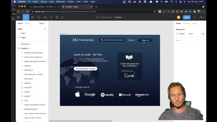Switch to the Assets tab

[x=27, y=23]
